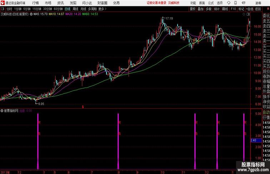Expand 更多 period options
The image size is (270, 174).
(x=102, y=9)
